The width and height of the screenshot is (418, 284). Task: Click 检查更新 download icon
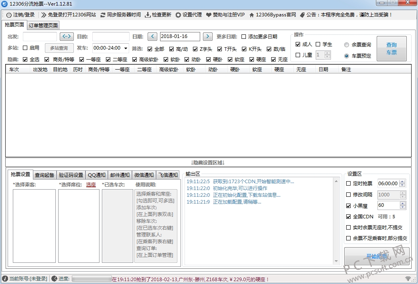pos(148,15)
